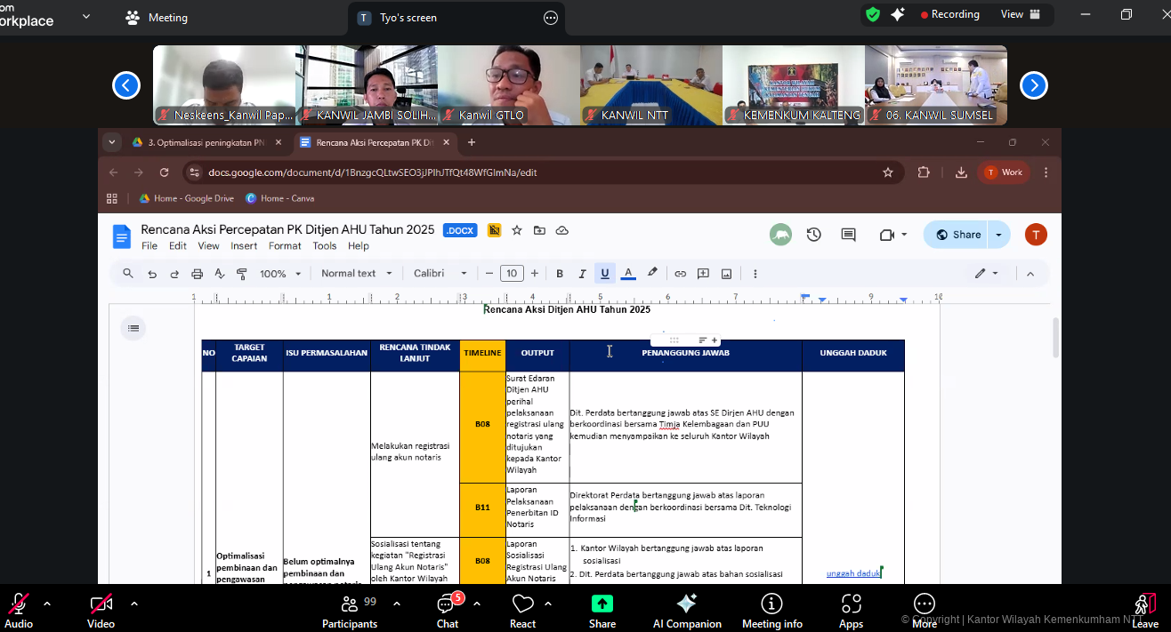The height and width of the screenshot is (632, 1171).
Task: Toggle italic formatting
Action: [x=582, y=274]
